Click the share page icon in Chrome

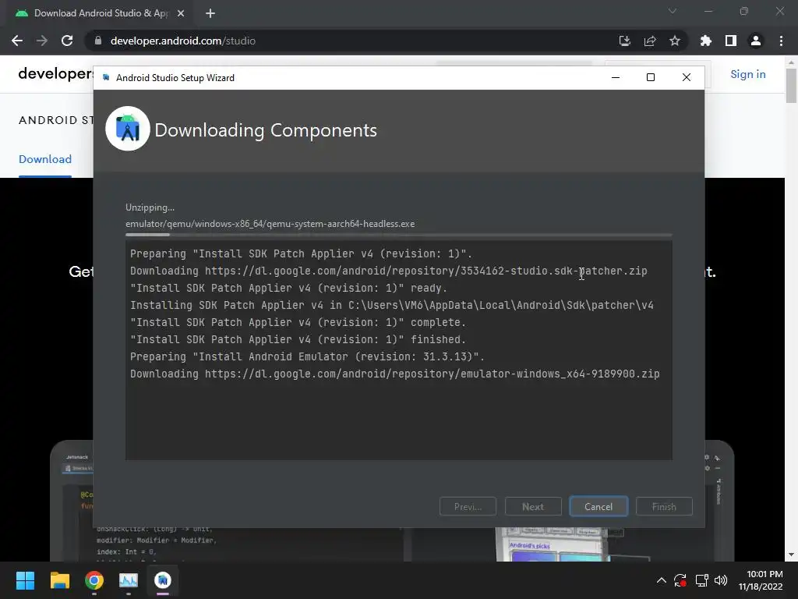click(650, 41)
